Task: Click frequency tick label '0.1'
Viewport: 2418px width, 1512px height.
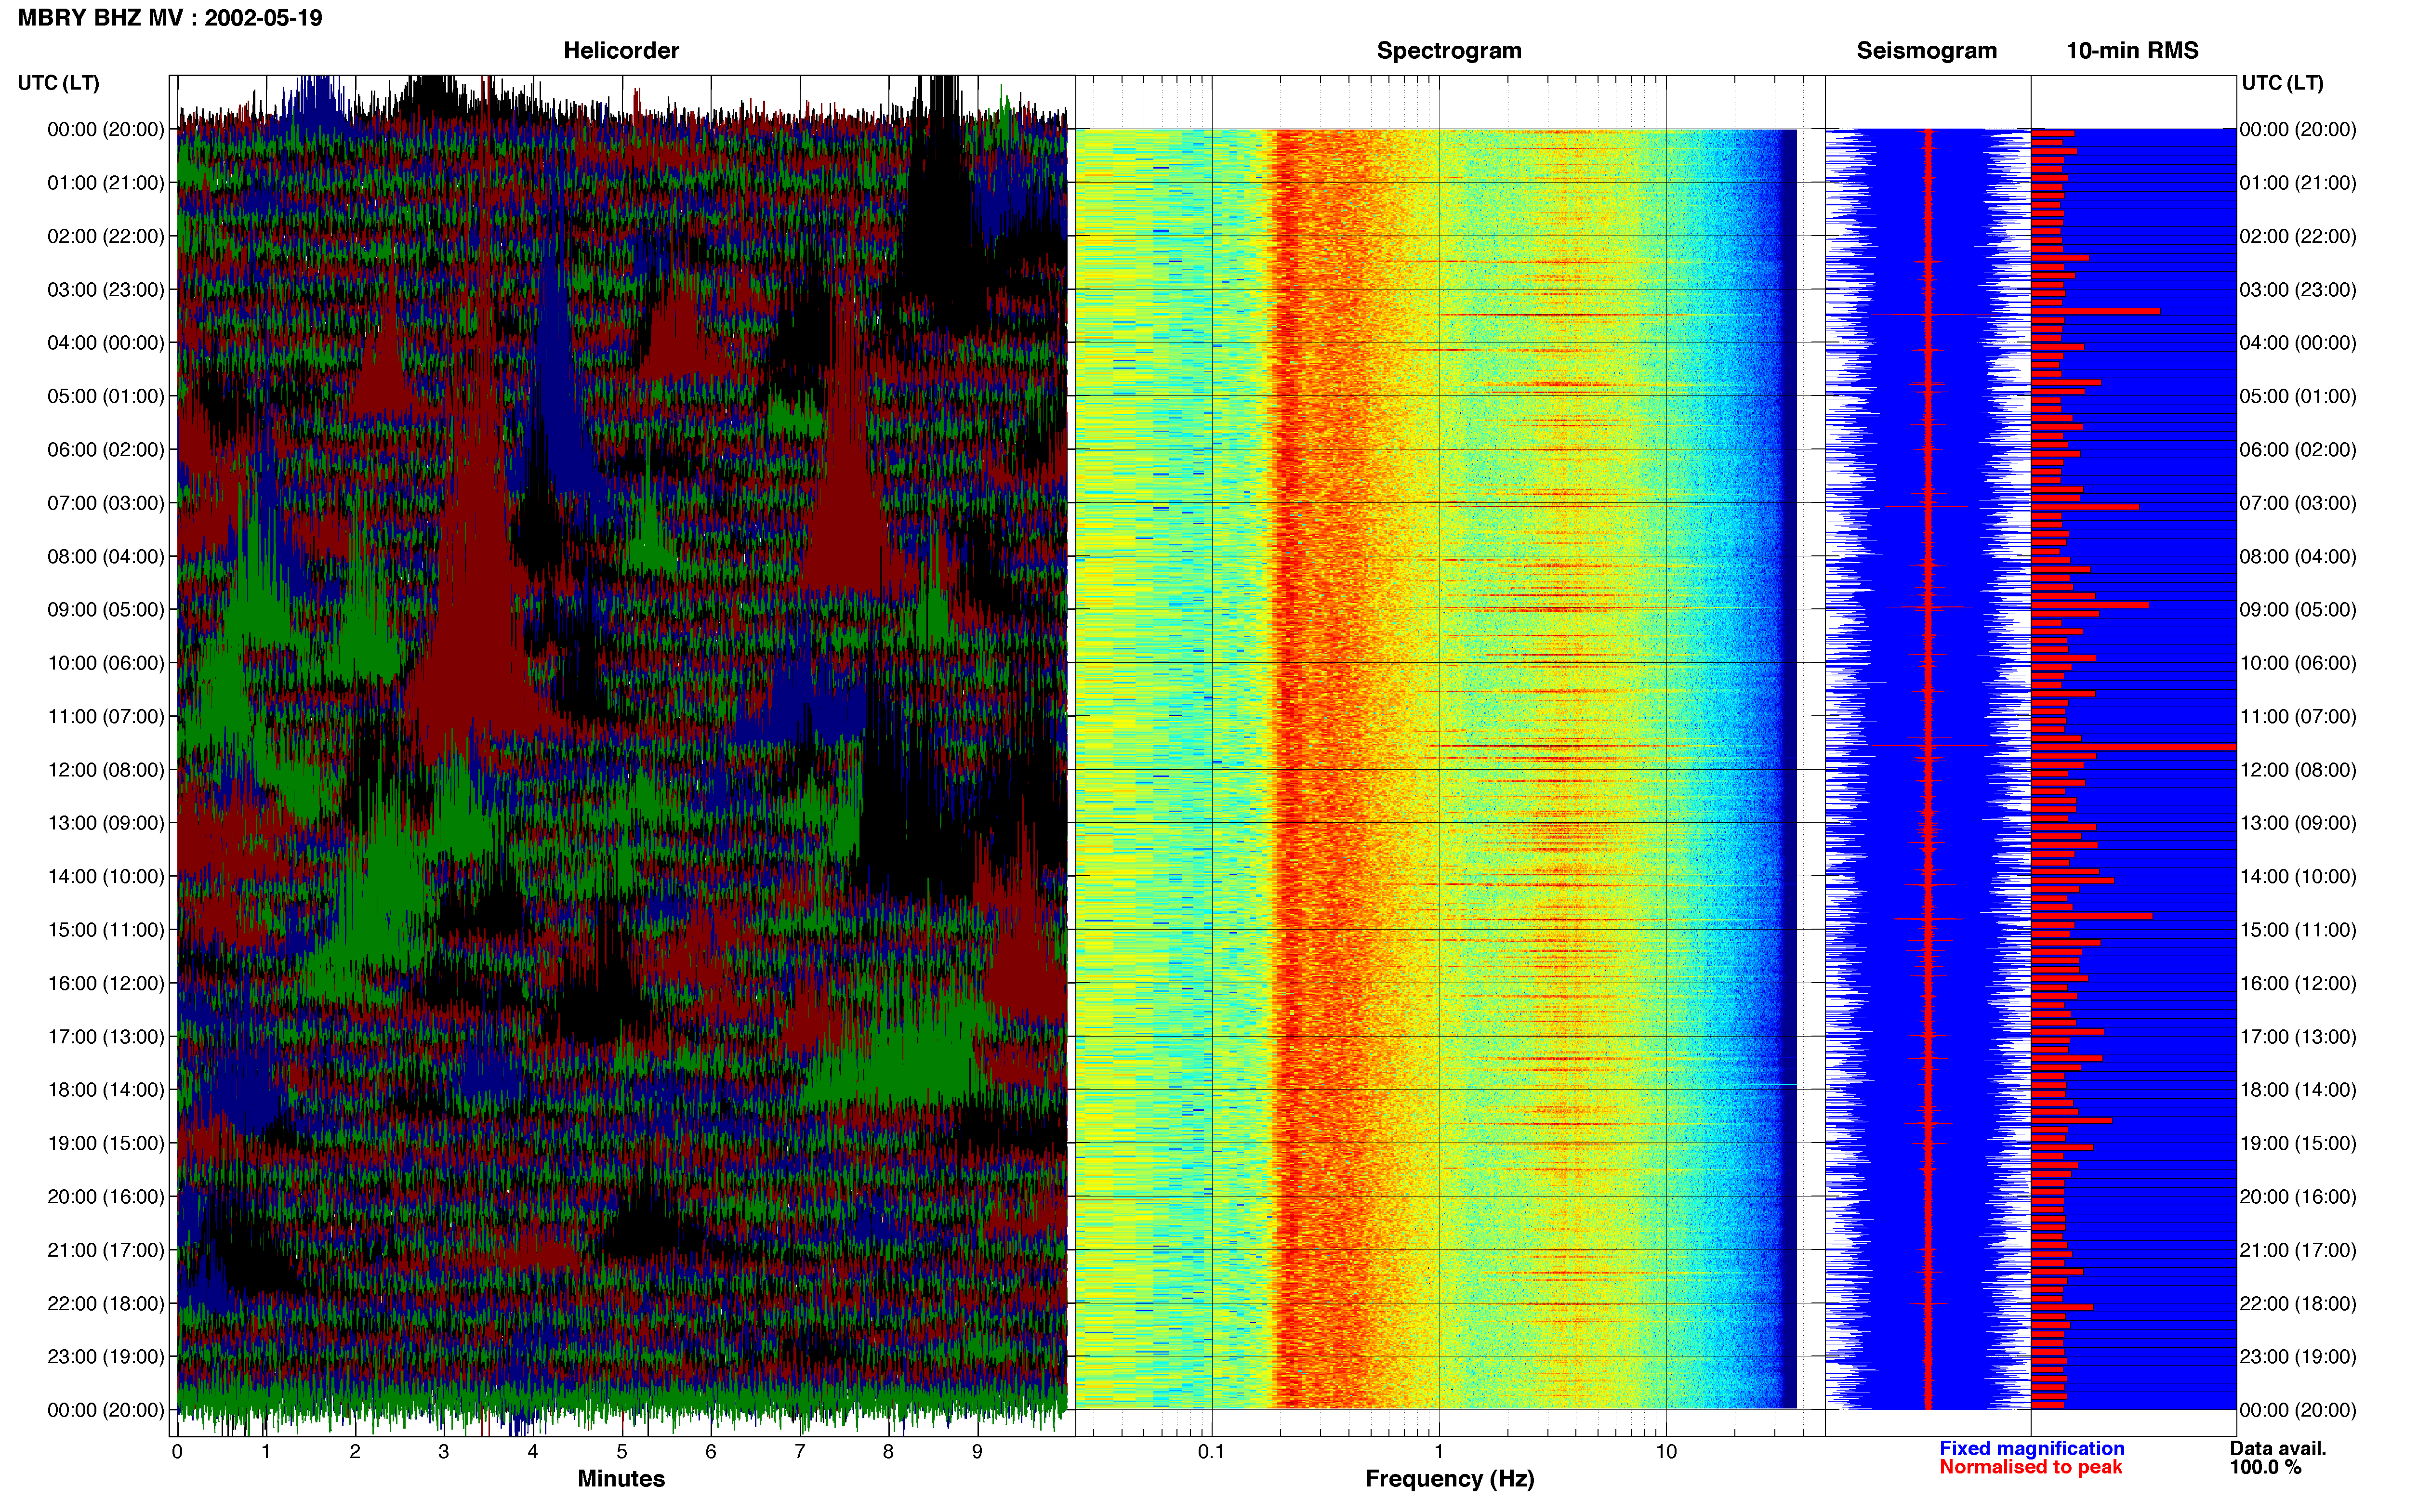Action: (1211, 1452)
